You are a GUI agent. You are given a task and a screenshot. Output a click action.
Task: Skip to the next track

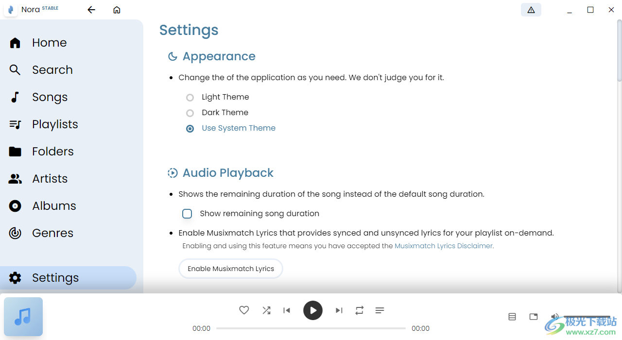tap(339, 310)
